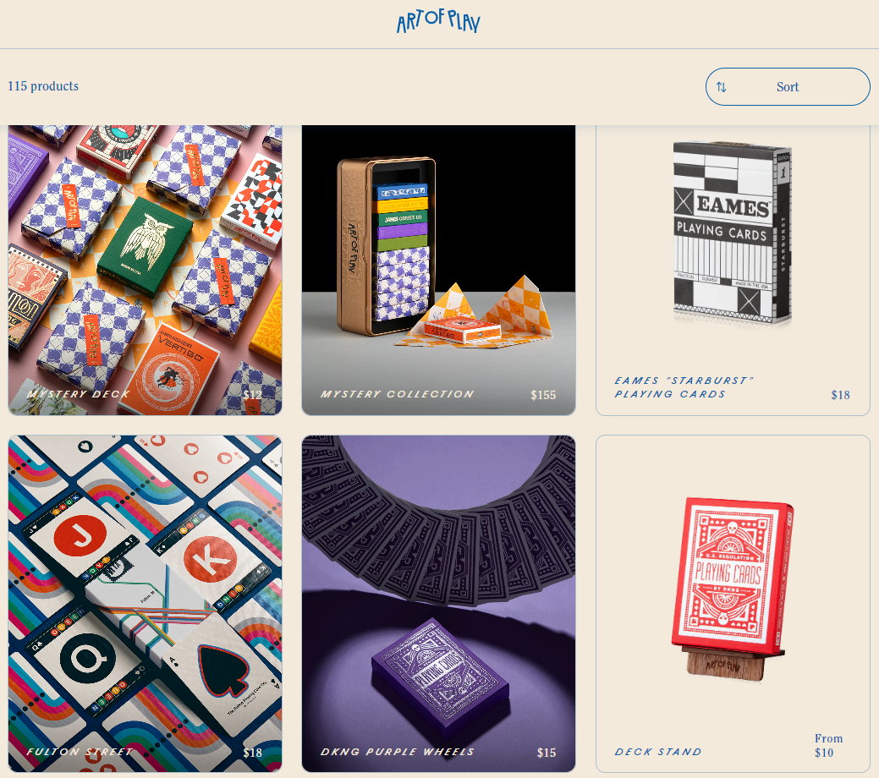This screenshot has width=879, height=778.
Task: View the Eames Starburst deck image
Action: point(733,233)
